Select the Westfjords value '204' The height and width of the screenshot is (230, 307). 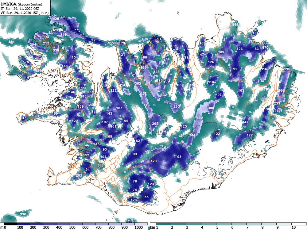[x=33, y=44]
